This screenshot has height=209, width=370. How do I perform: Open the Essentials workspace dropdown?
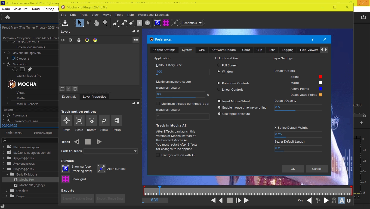(192, 23)
